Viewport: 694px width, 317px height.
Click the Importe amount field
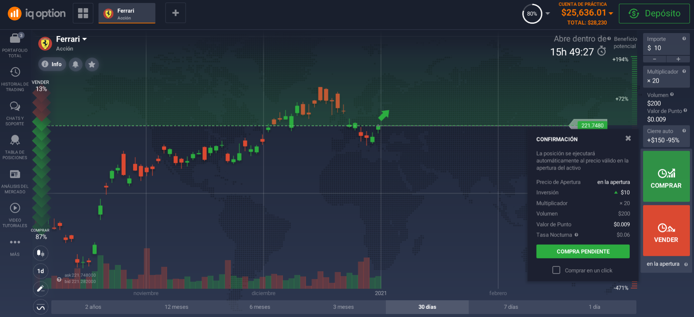pyautogui.click(x=666, y=44)
